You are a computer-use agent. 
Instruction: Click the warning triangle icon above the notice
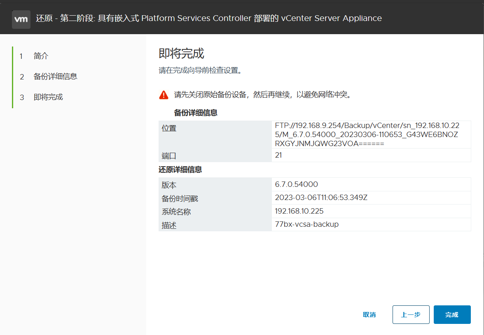click(163, 94)
